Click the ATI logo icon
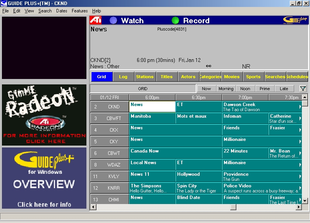Image resolution: width=310 pixels, height=223 pixels. pyautogui.click(x=96, y=20)
